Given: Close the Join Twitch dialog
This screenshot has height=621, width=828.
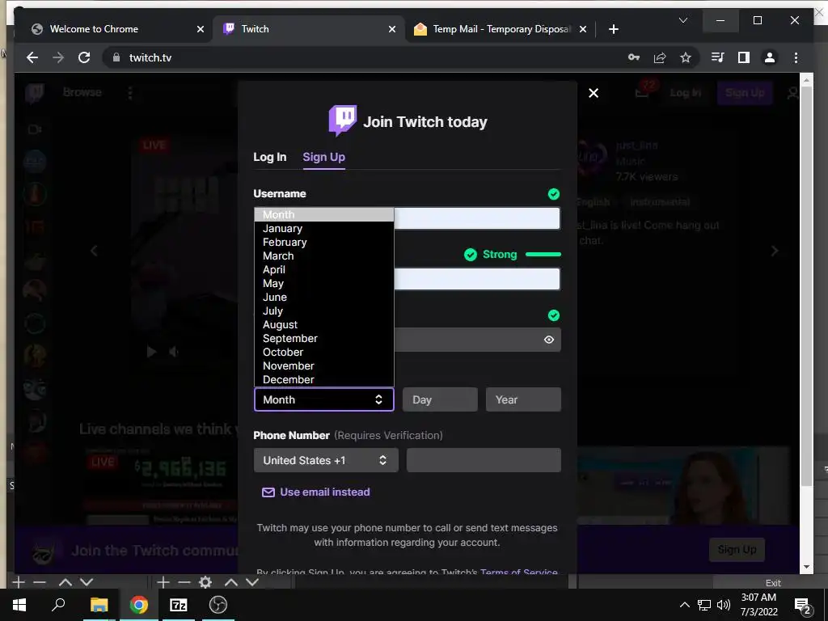Looking at the screenshot, I should (594, 94).
